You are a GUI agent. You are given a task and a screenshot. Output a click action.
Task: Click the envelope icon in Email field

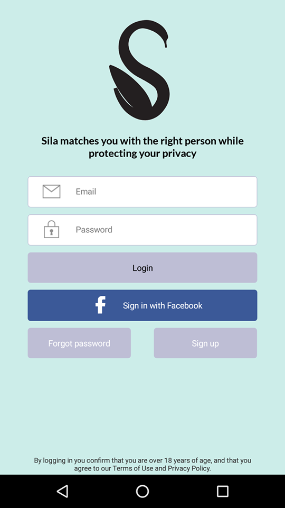(x=51, y=192)
